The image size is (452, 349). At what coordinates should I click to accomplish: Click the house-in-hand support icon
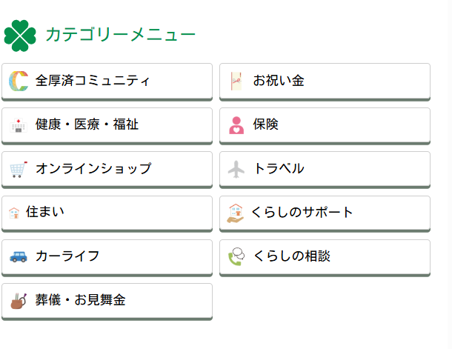pyautogui.click(x=236, y=213)
